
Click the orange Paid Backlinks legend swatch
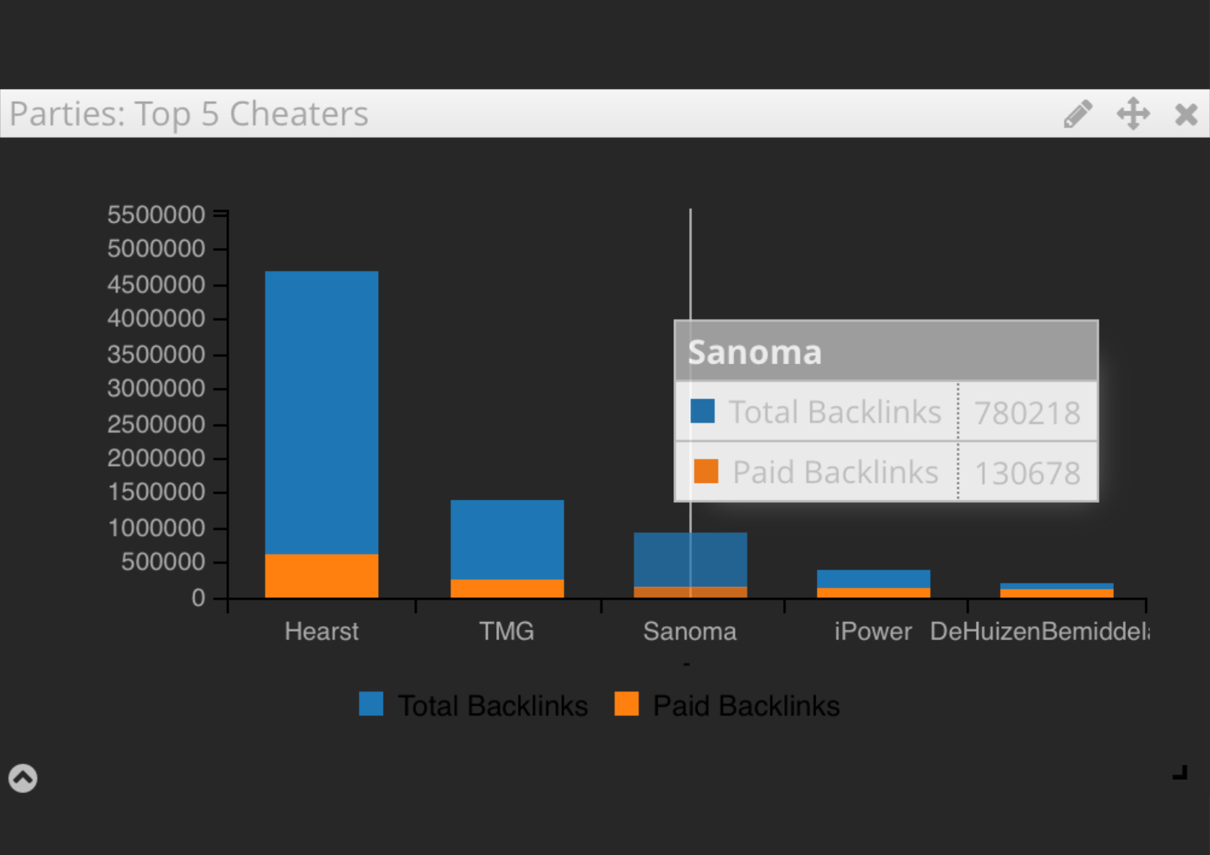(626, 704)
